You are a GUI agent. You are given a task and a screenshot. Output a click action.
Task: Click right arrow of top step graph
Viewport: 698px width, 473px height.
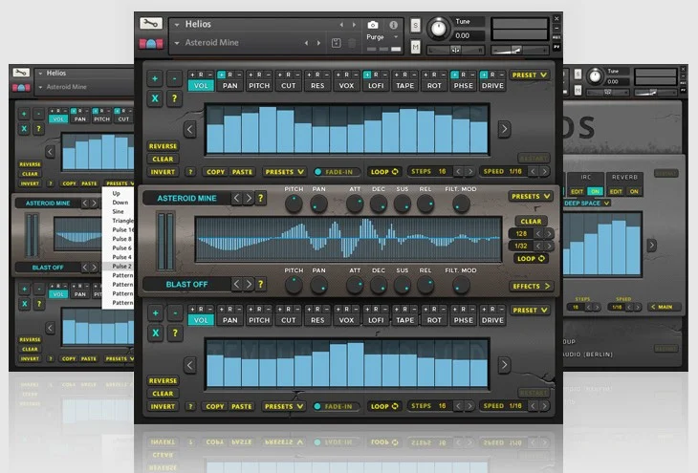[504, 129]
